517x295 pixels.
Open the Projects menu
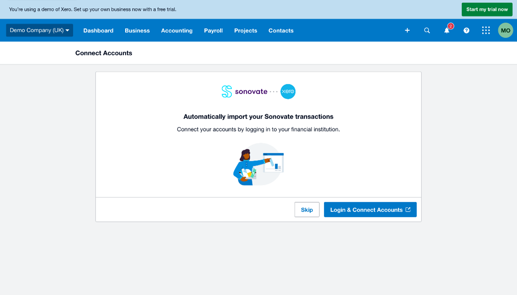pos(246,30)
